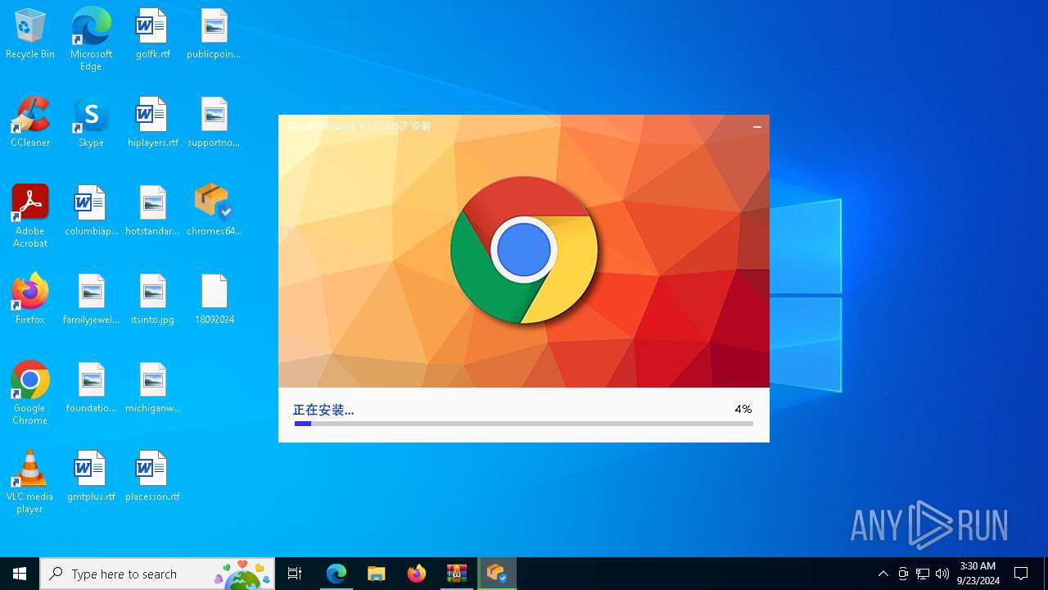Screen dimensions: 1048x590
Task: Open WinRAR from the taskbar
Action: coord(457,574)
